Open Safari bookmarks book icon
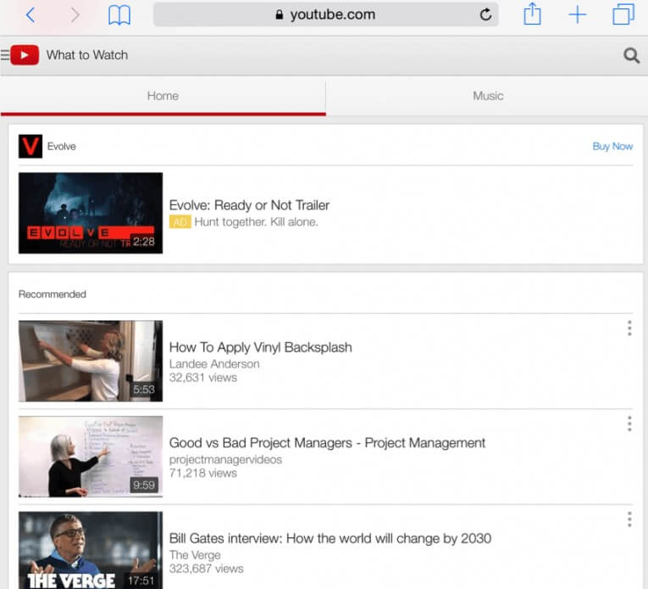The image size is (648, 589). (119, 14)
